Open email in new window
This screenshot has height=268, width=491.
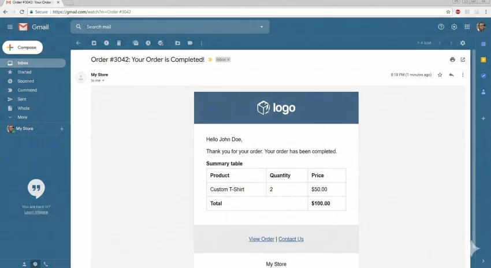tap(463, 59)
